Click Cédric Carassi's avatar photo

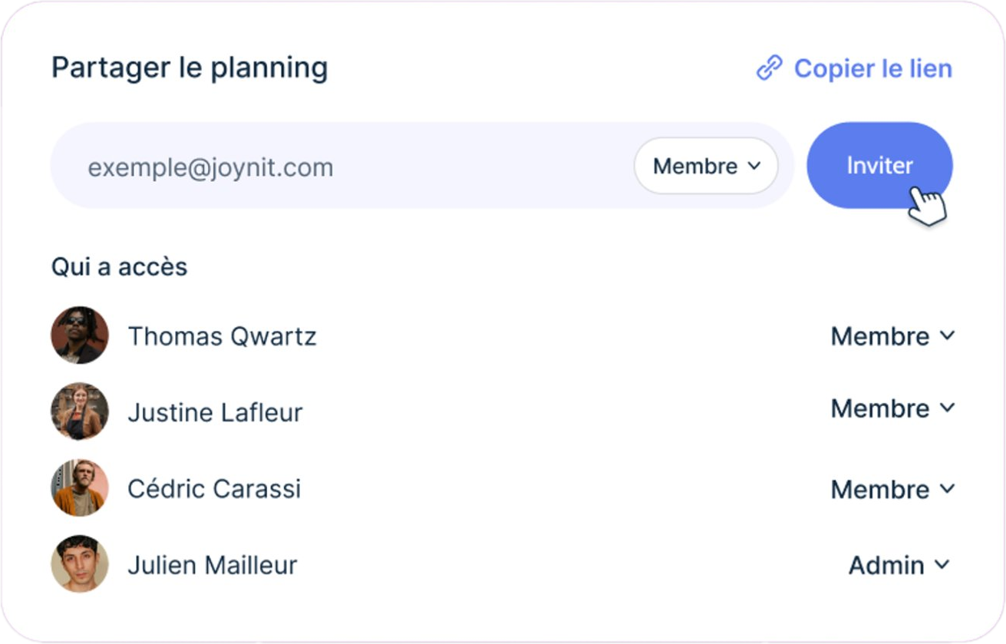pos(79,489)
